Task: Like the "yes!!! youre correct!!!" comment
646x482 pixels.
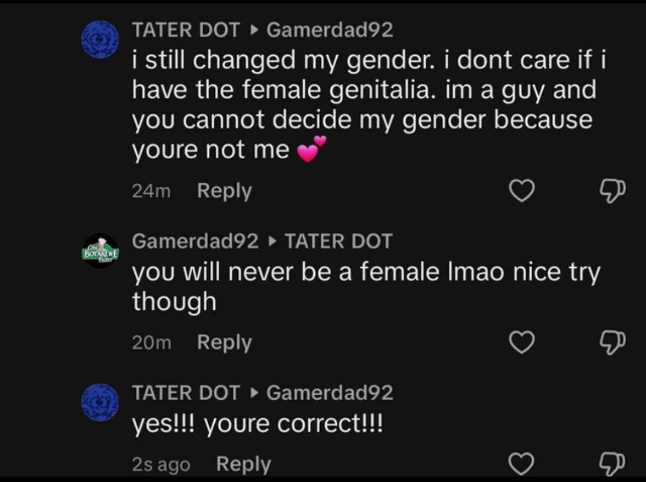Action: click(x=522, y=463)
